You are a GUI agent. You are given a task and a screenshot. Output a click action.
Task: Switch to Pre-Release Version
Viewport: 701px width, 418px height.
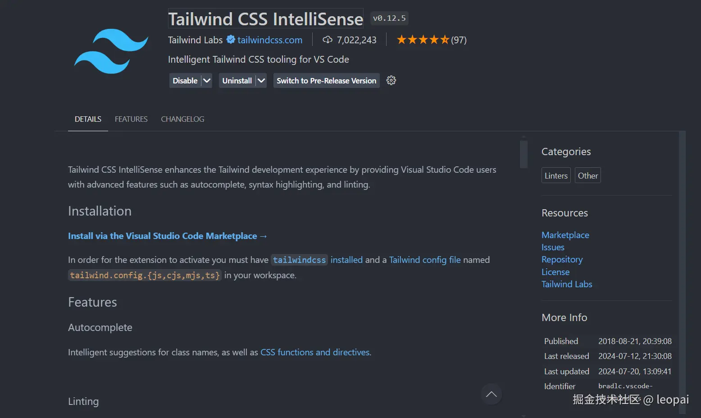(326, 81)
